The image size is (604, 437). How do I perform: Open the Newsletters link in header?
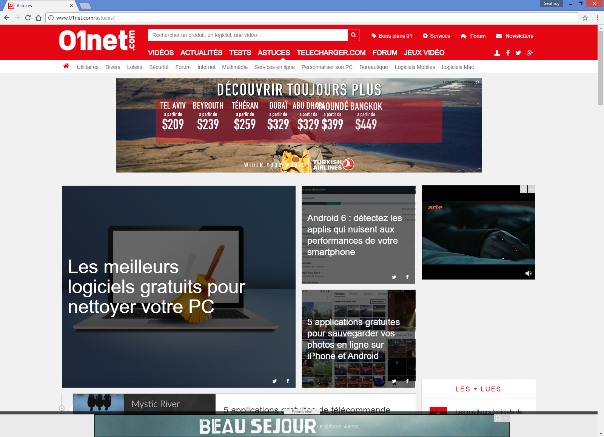pos(515,36)
